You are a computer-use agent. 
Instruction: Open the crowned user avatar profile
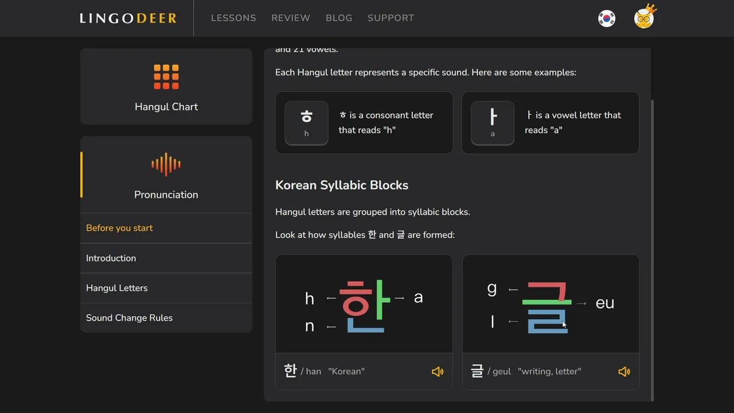pos(645,17)
